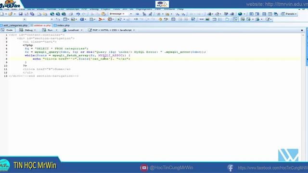308x173 pixels.
Task: Save the file with the floppy disk icon
Action: pos(20,14)
